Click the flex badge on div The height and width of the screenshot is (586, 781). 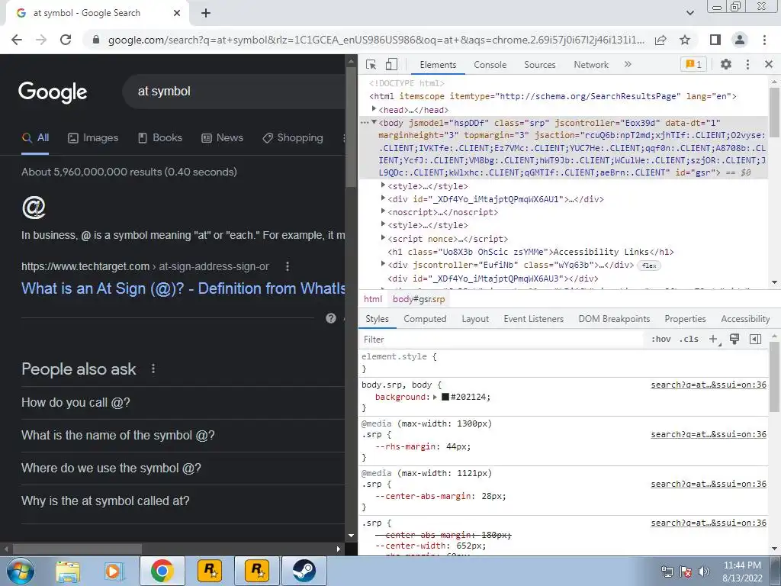(x=649, y=266)
